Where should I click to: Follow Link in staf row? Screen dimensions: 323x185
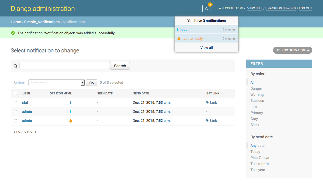(x=211, y=102)
